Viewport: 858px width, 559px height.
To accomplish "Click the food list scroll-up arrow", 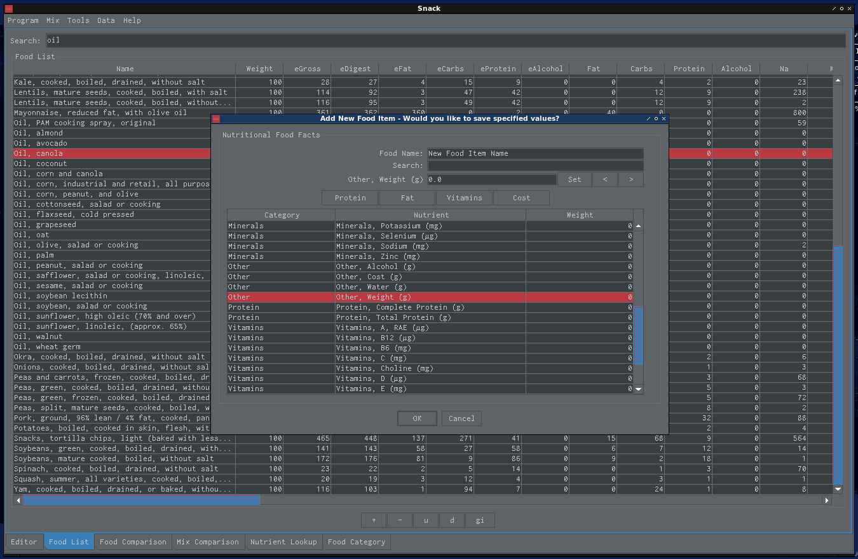I will [x=838, y=80].
